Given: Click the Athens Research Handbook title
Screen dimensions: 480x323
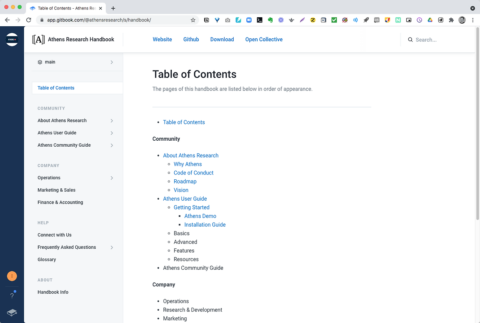Looking at the screenshot, I should (81, 39).
